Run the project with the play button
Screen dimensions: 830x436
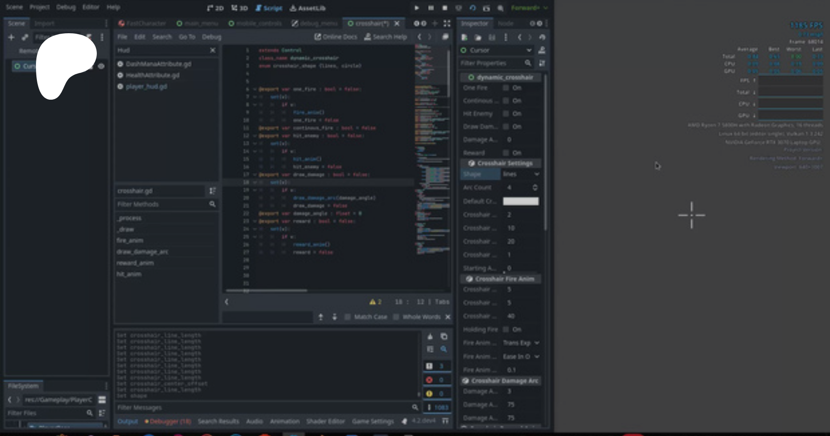pos(416,8)
